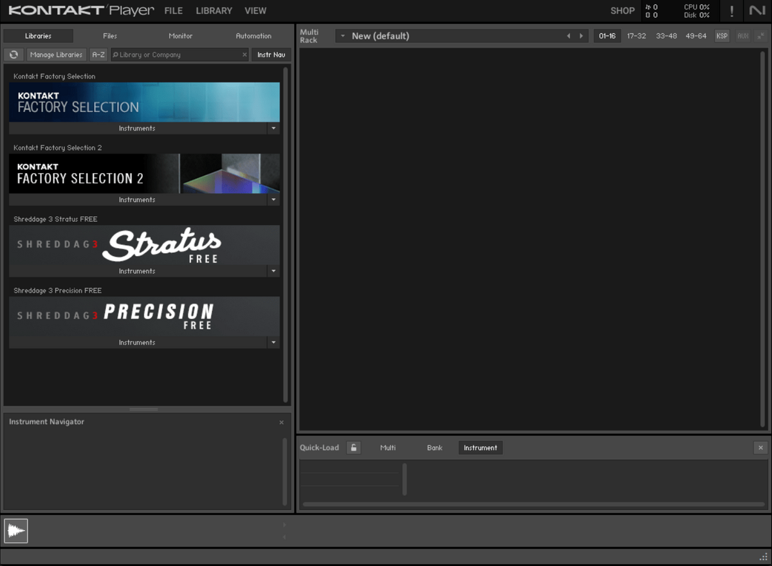
Task: Switch to the Libraries tab
Action: (38, 36)
